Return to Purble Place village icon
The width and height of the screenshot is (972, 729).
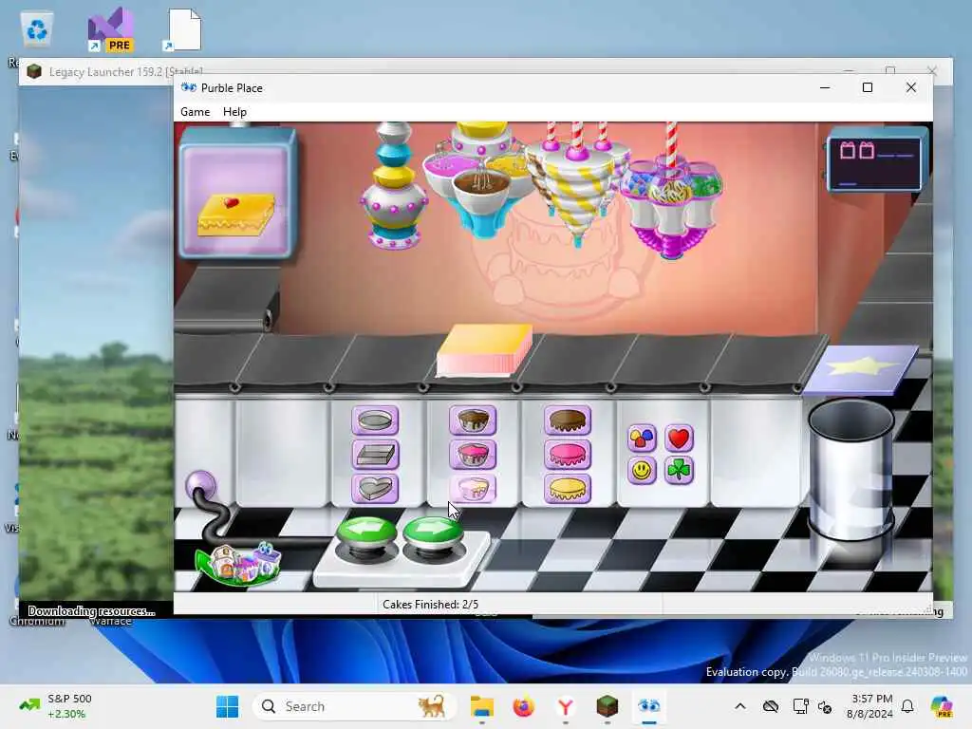238,563
